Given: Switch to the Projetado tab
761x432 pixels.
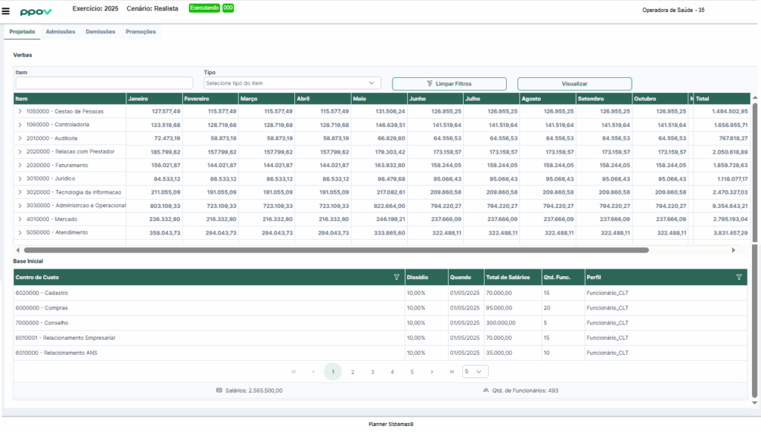Looking at the screenshot, I should pyautogui.click(x=22, y=32).
